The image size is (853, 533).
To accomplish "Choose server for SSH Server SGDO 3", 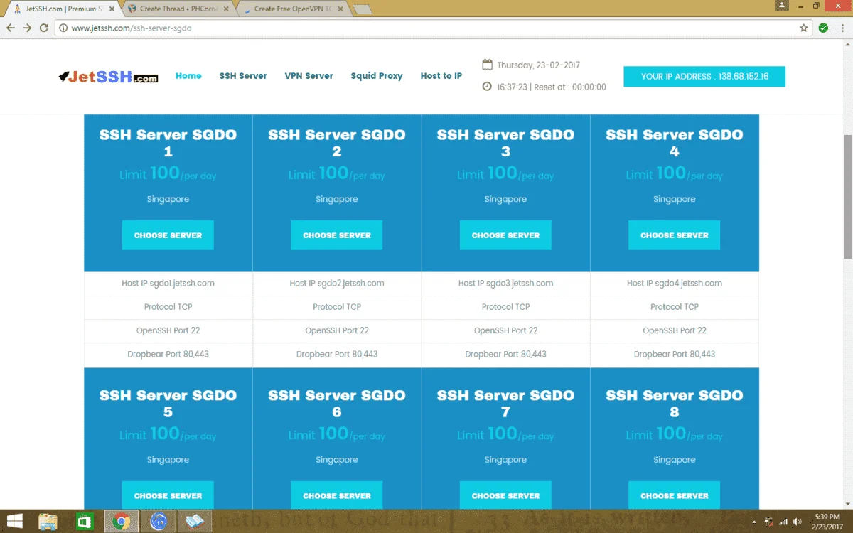I will (x=505, y=235).
